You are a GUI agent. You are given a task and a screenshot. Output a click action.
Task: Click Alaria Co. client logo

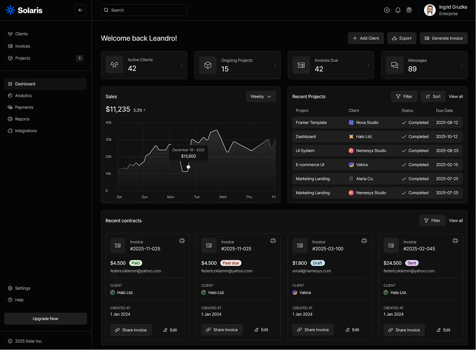click(x=351, y=179)
